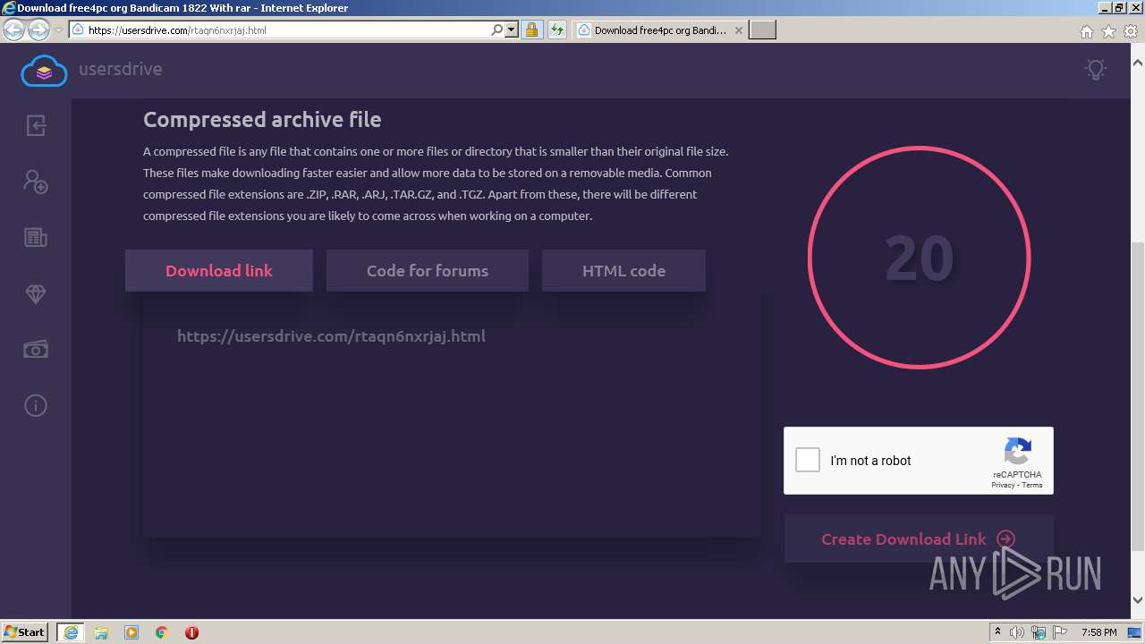1145x644 pixels.
Task: Open the reCAPTCHA Terms link
Action: (1032, 485)
